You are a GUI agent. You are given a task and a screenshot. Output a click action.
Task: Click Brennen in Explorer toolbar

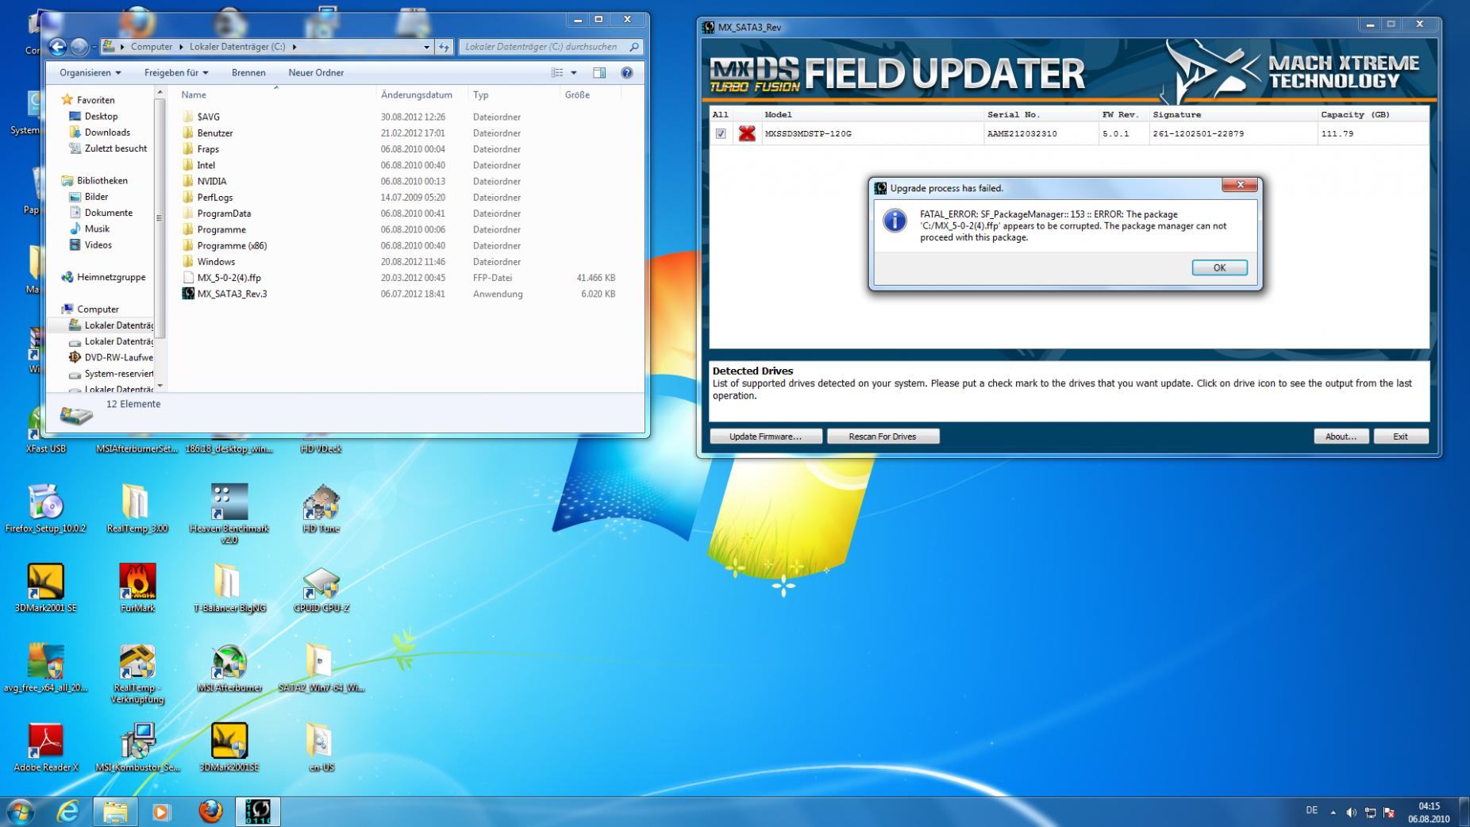(248, 73)
